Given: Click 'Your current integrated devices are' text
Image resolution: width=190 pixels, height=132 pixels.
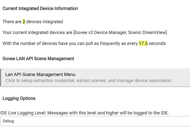Looking at the screenshot, I should 37,32.
